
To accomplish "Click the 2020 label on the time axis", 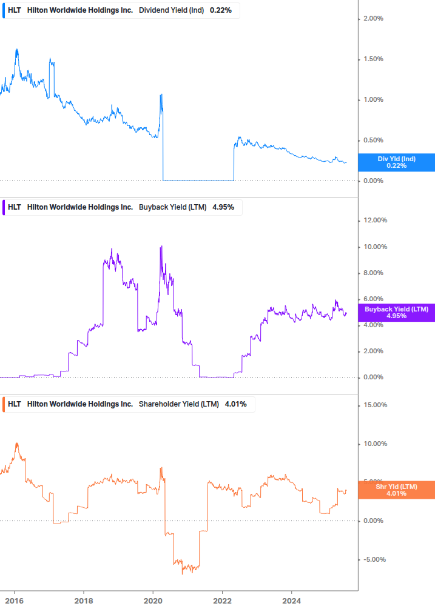I will pos(153,601).
